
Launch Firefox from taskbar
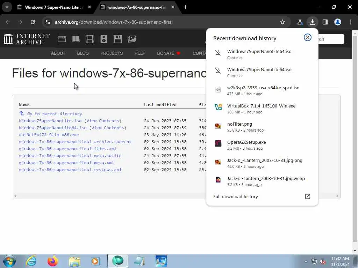[x=52, y=261]
